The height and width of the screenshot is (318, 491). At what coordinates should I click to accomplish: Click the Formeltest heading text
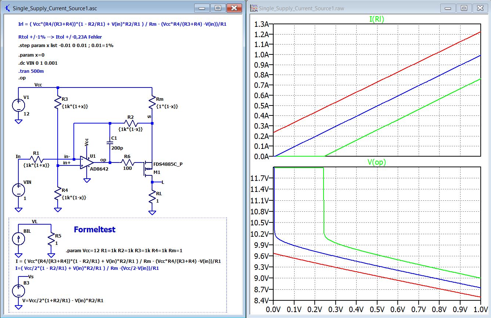tap(94, 229)
